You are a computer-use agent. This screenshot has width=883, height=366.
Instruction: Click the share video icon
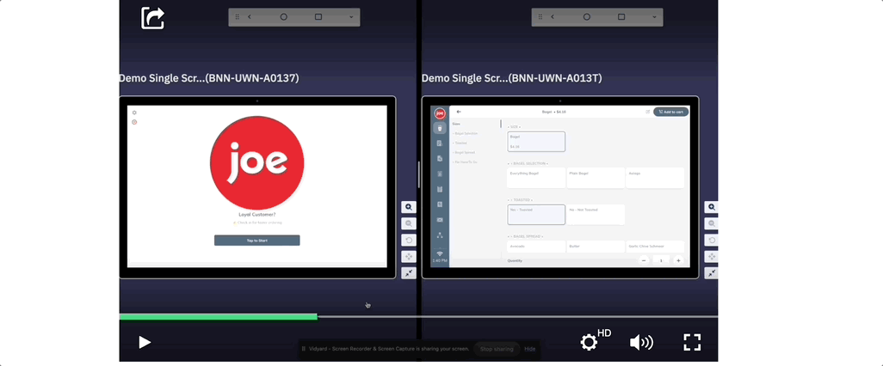click(152, 18)
